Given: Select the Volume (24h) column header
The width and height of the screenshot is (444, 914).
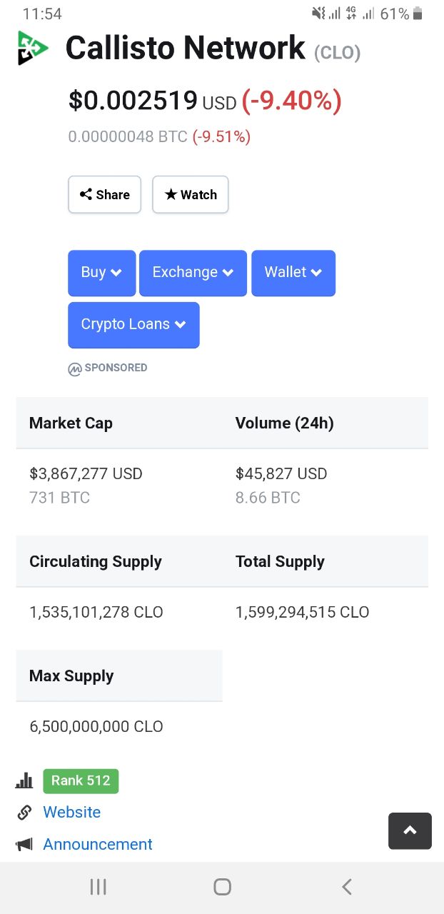Looking at the screenshot, I should click(284, 423).
